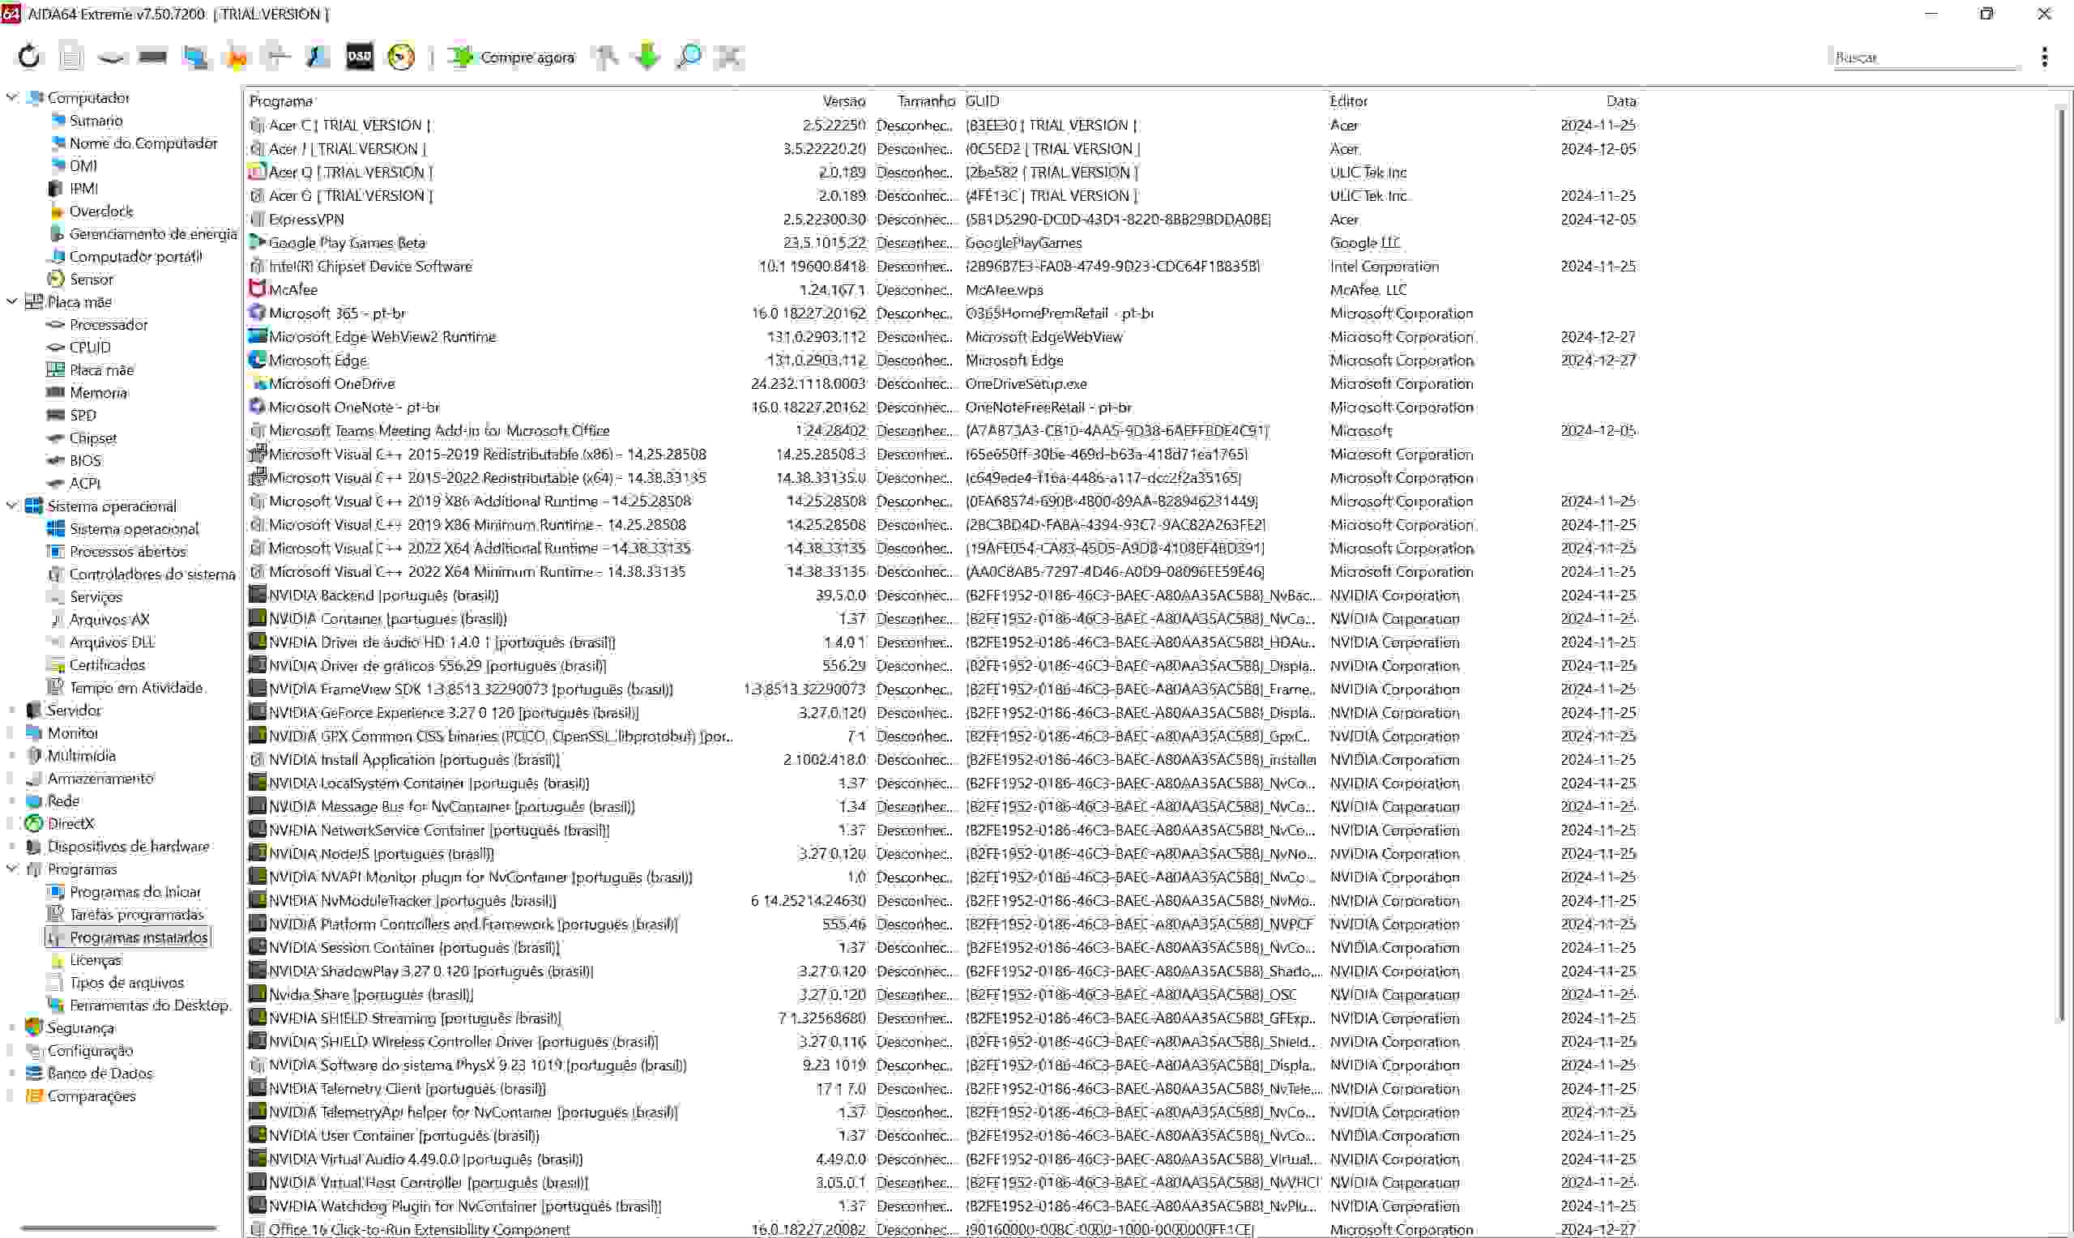Launch the disk benchmark toolbar icon
Viewport: 2074px width, 1238px height.
(x=111, y=57)
